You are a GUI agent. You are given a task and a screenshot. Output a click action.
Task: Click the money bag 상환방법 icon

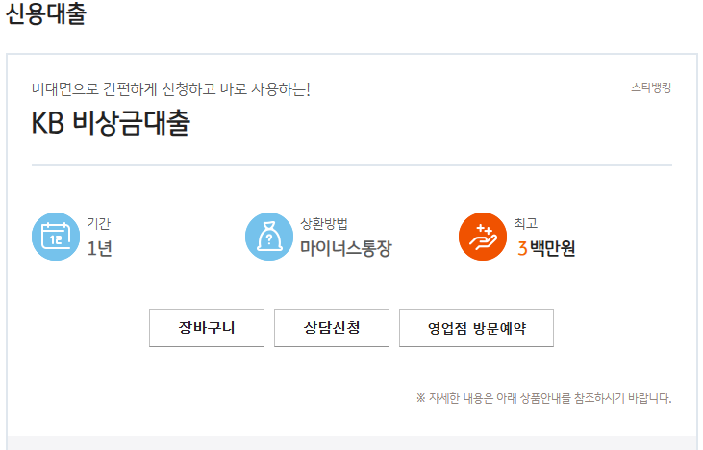[269, 237]
